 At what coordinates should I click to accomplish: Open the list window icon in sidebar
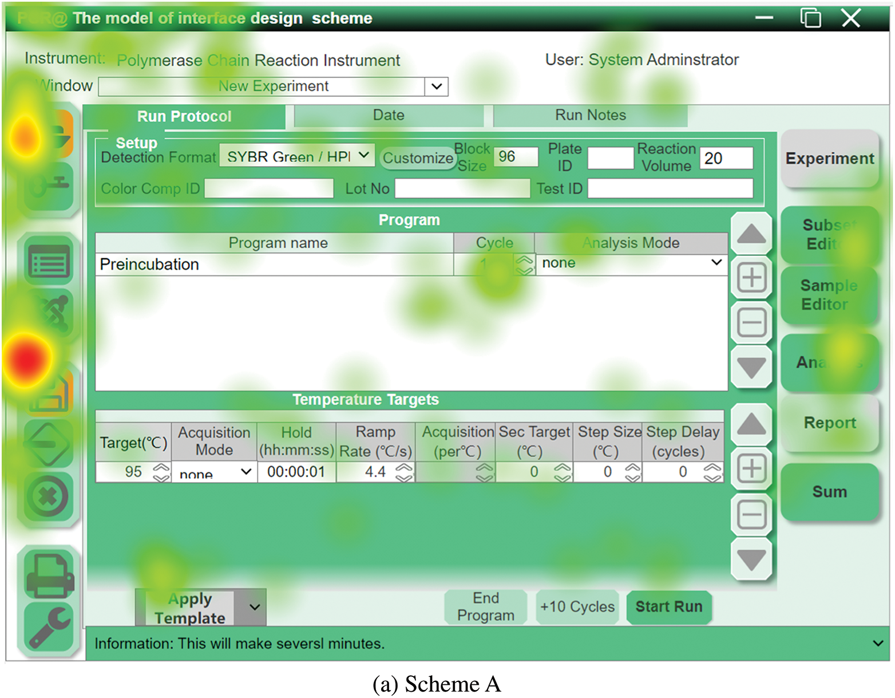pyautogui.click(x=49, y=262)
